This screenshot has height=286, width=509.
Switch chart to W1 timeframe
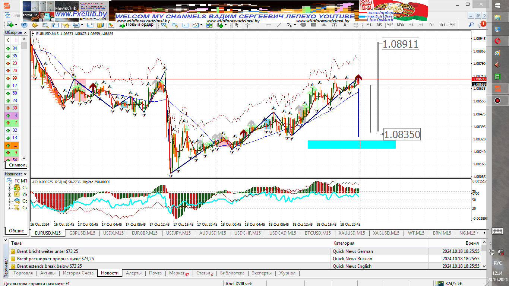point(442,25)
